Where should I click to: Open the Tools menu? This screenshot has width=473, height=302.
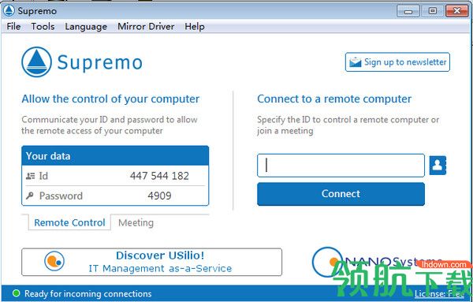43,27
